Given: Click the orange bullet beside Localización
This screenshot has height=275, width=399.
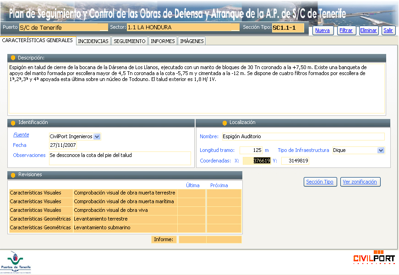Looking at the screenshot, I should coord(224,123).
